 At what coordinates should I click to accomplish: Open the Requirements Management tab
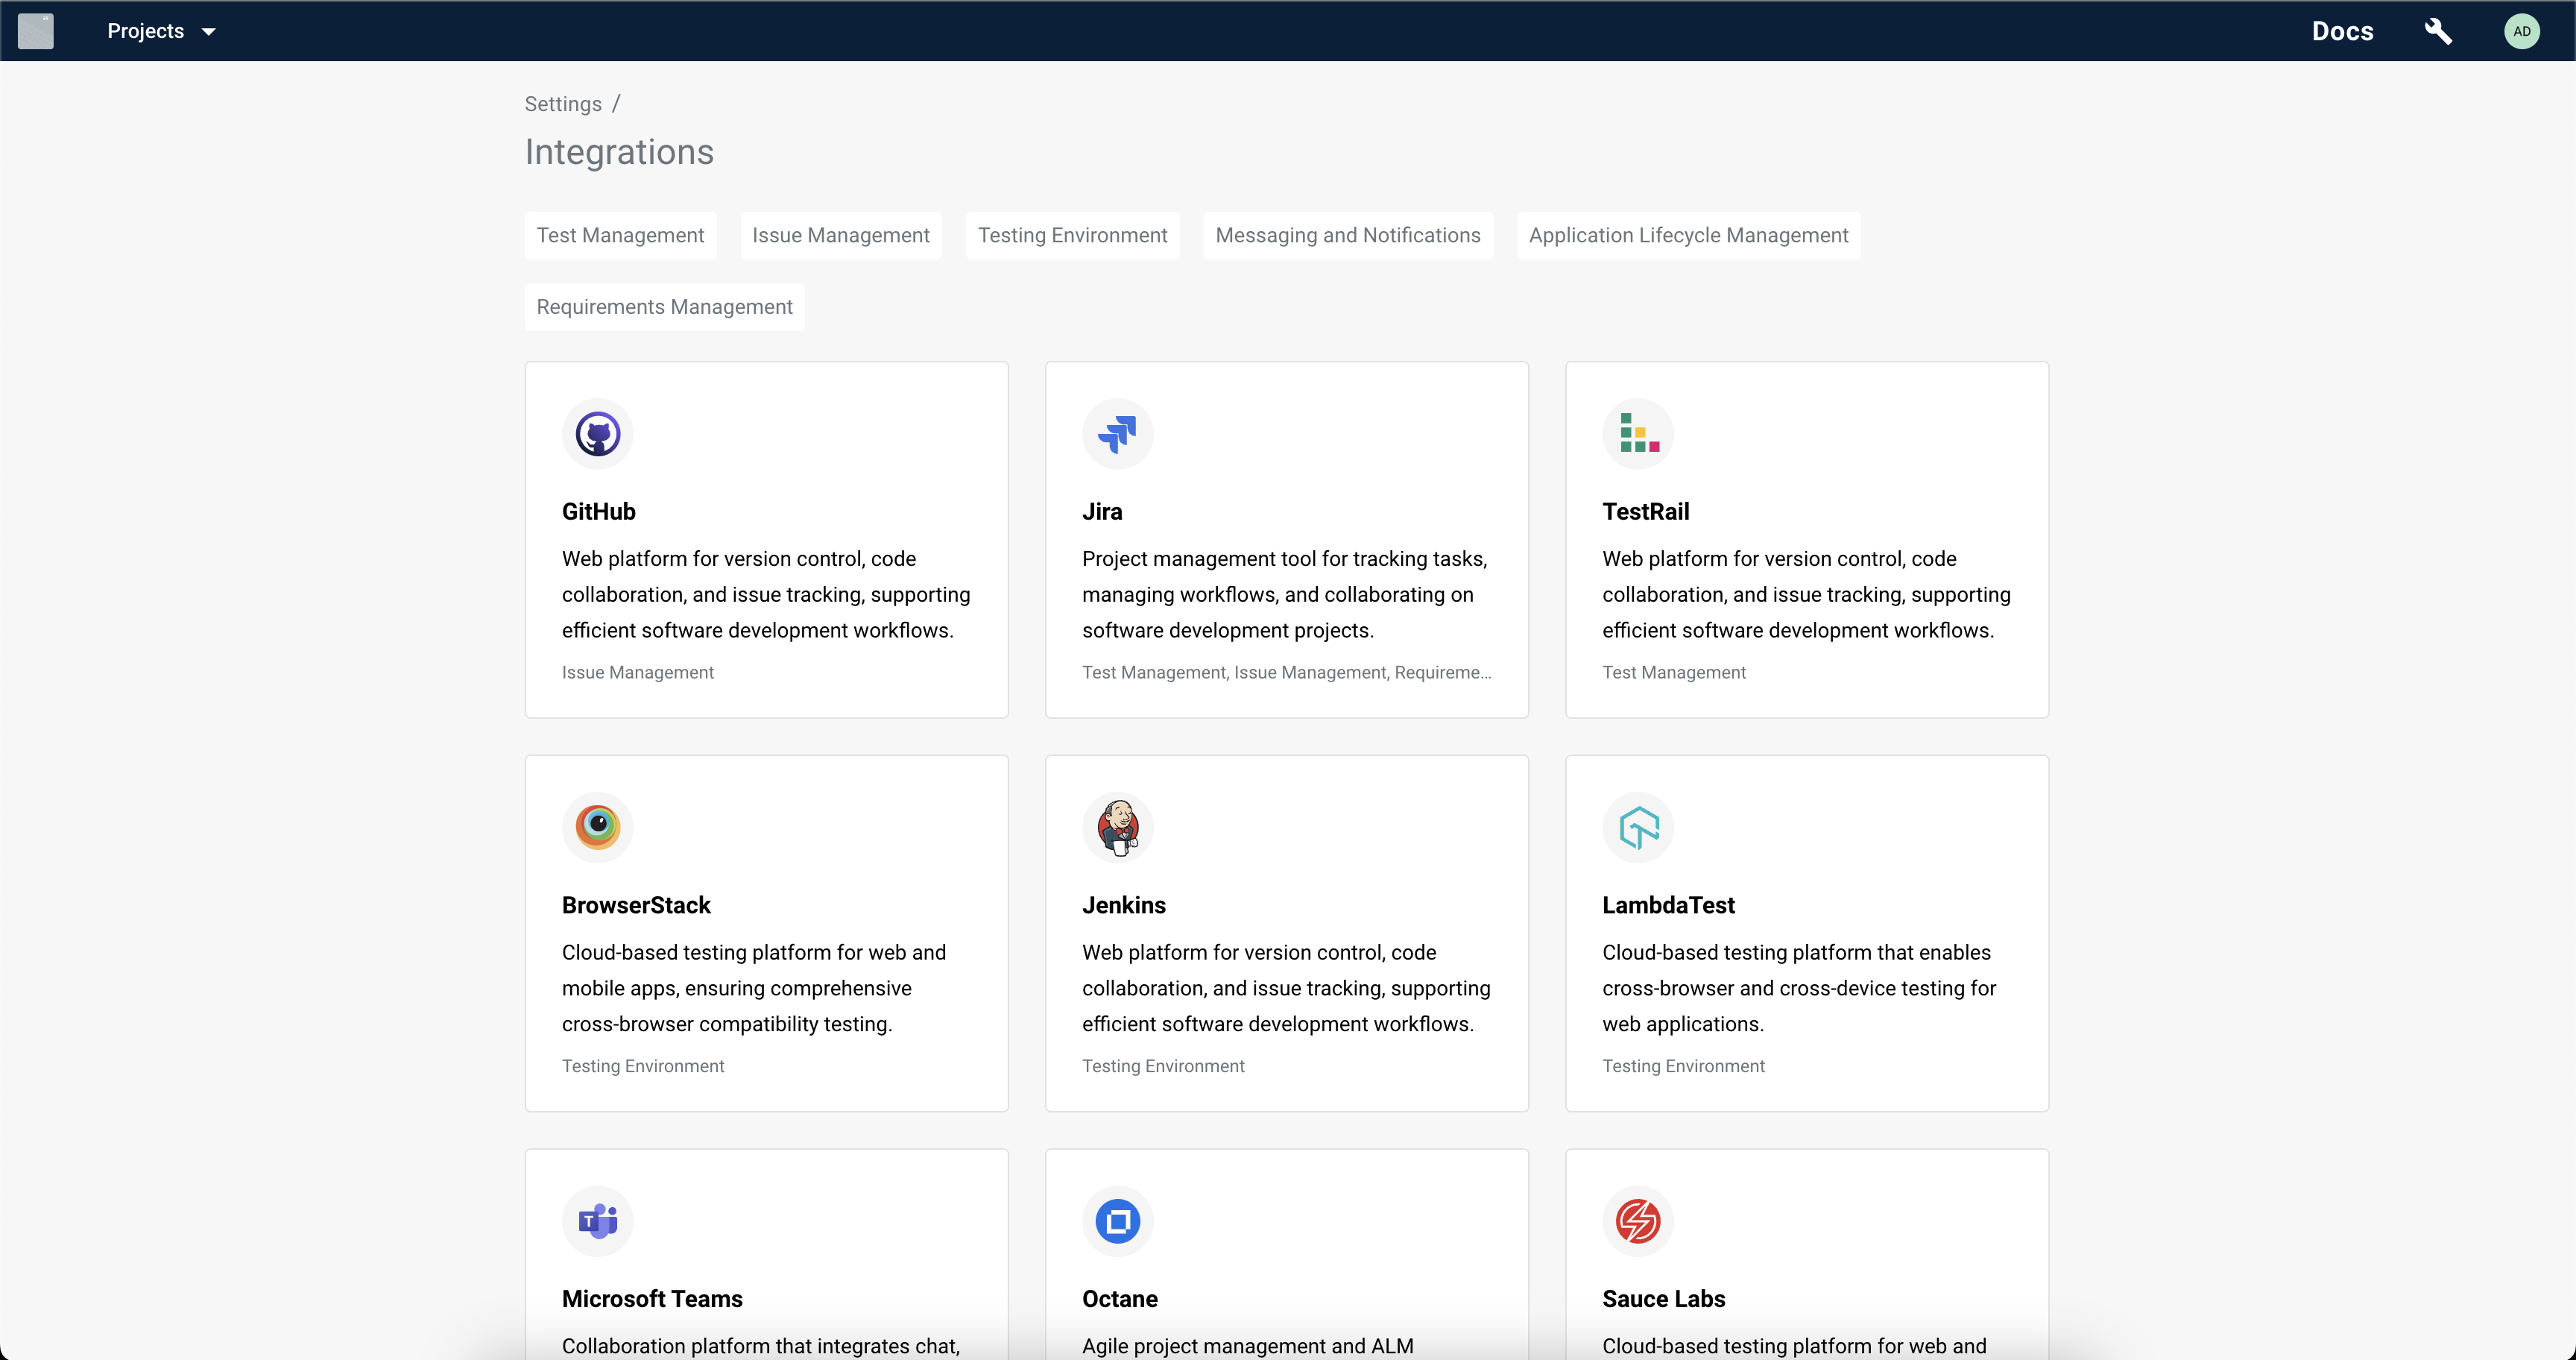(664, 306)
